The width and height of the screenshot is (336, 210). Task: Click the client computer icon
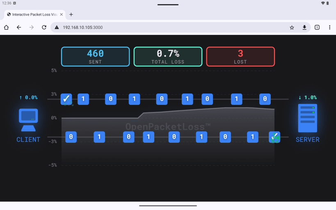(x=28, y=120)
